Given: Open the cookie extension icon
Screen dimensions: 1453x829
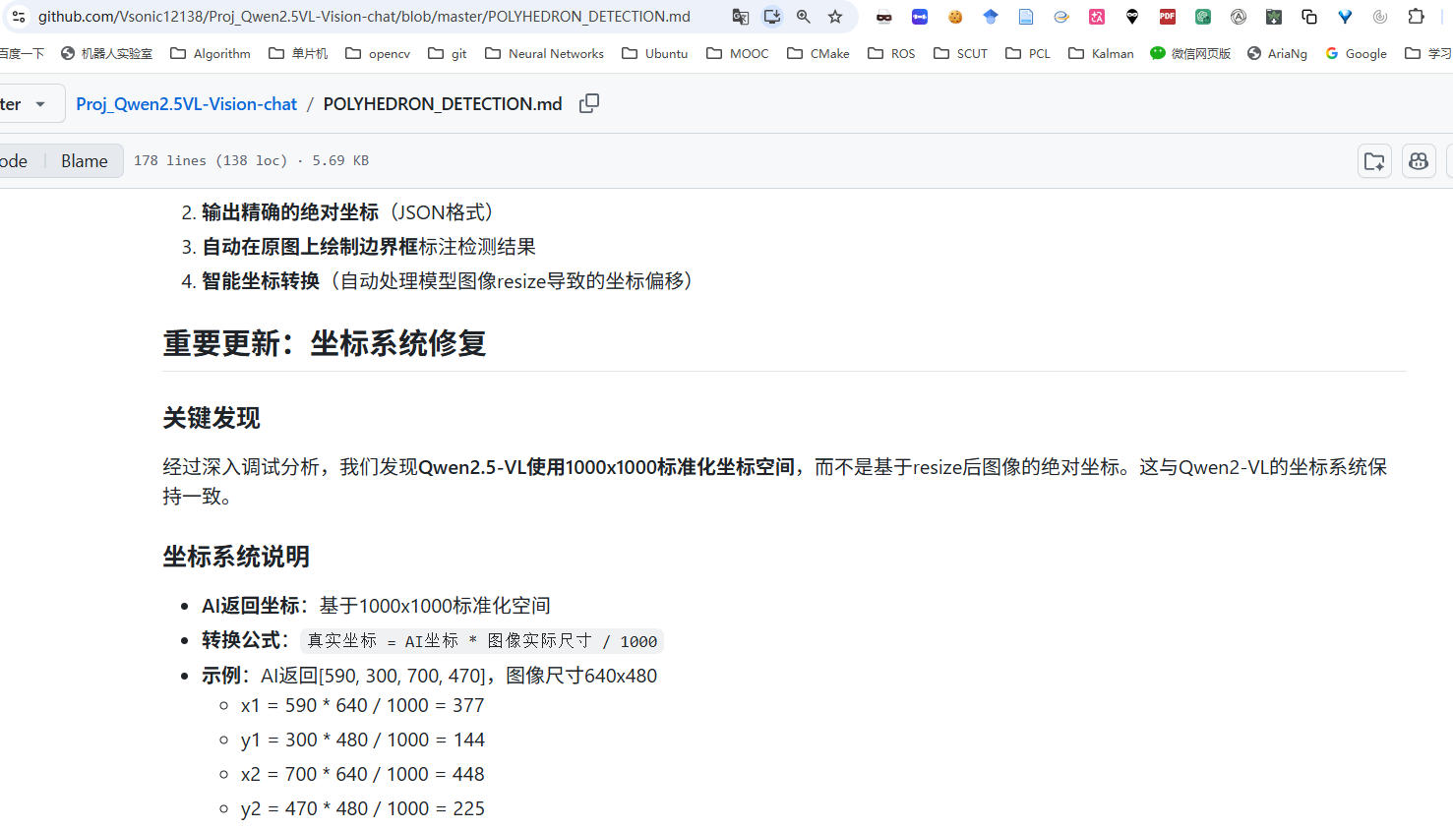Looking at the screenshot, I should click(x=955, y=17).
